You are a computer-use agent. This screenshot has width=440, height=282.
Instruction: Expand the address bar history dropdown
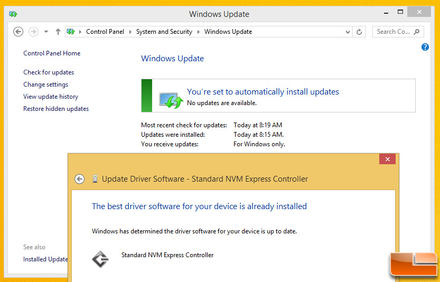(x=348, y=32)
